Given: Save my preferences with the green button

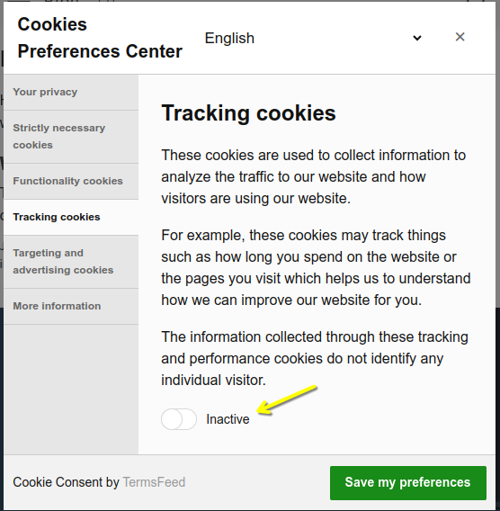Looking at the screenshot, I should click(407, 482).
